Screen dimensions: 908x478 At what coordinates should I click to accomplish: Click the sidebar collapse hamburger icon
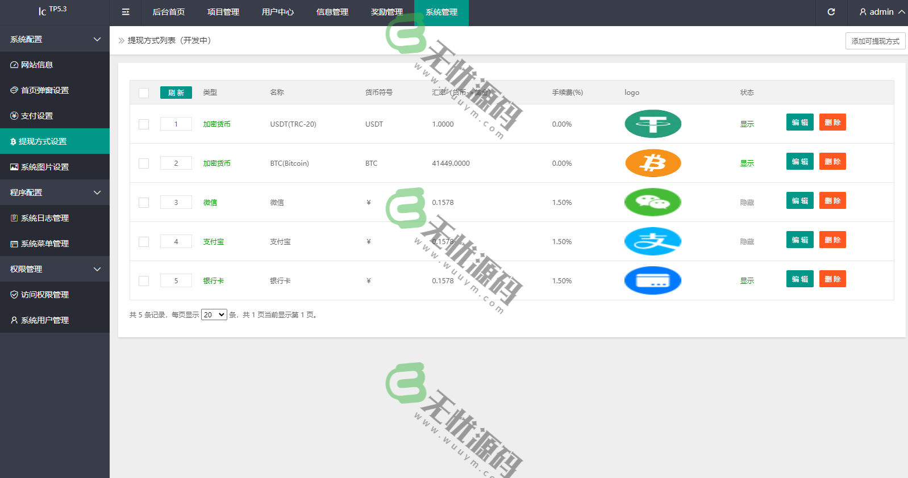[x=126, y=12]
